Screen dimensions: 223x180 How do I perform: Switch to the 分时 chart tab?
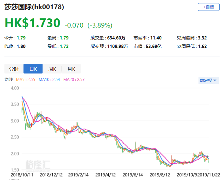(x=14, y=69)
